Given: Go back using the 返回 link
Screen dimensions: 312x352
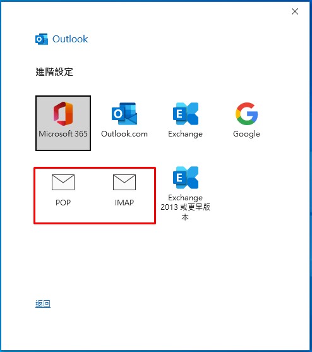Looking at the screenshot, I should point(43,304).
